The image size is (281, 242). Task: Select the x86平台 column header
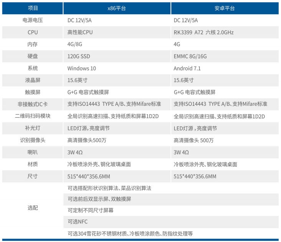point(117,8)
